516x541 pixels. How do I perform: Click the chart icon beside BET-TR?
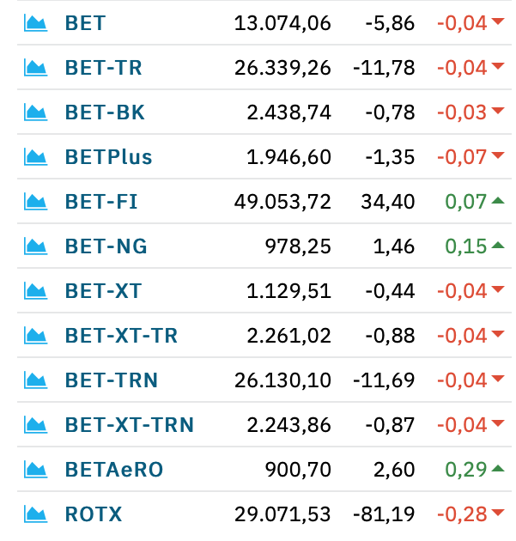(x=35, y=68)
